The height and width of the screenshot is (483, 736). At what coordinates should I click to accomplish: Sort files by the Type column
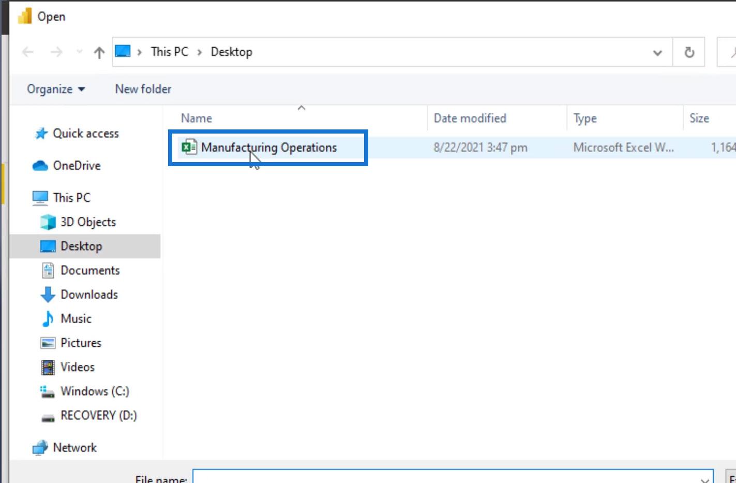tap(585, 119)
